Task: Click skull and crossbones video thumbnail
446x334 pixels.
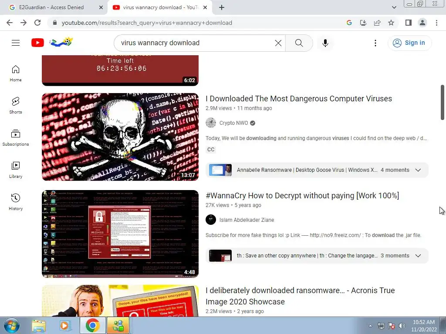Action: coord(120,137)
